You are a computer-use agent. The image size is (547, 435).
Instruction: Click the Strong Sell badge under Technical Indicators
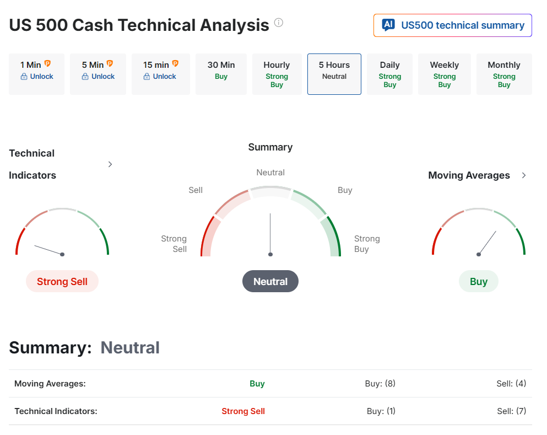click(x=62, y=281)
